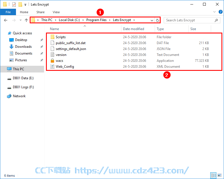Screen dimensions: 224x179
Task: Unpin Desktop using its pin icon
Action: [41, 40]
